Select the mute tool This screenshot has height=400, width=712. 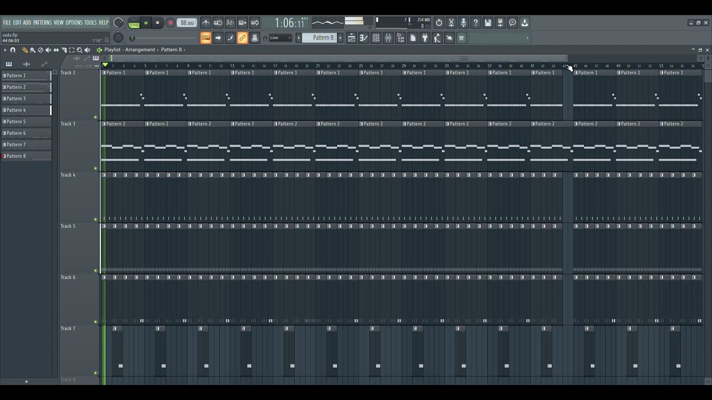coord(48,50)
